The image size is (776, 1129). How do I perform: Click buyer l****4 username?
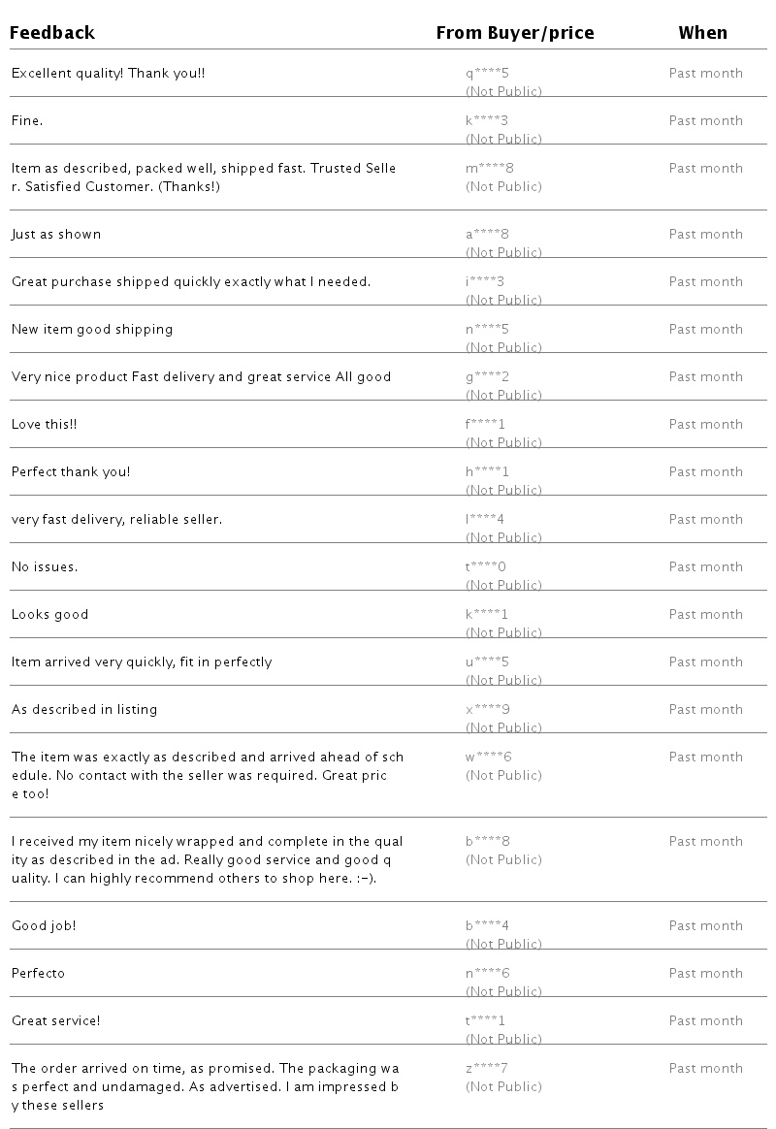pos(484,519)
